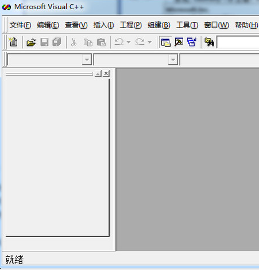Viewport: 259px width, 271px height.
Task: Open the second WizardBar filter combo box
Action: pyautogui.click(x=136, y=60)
